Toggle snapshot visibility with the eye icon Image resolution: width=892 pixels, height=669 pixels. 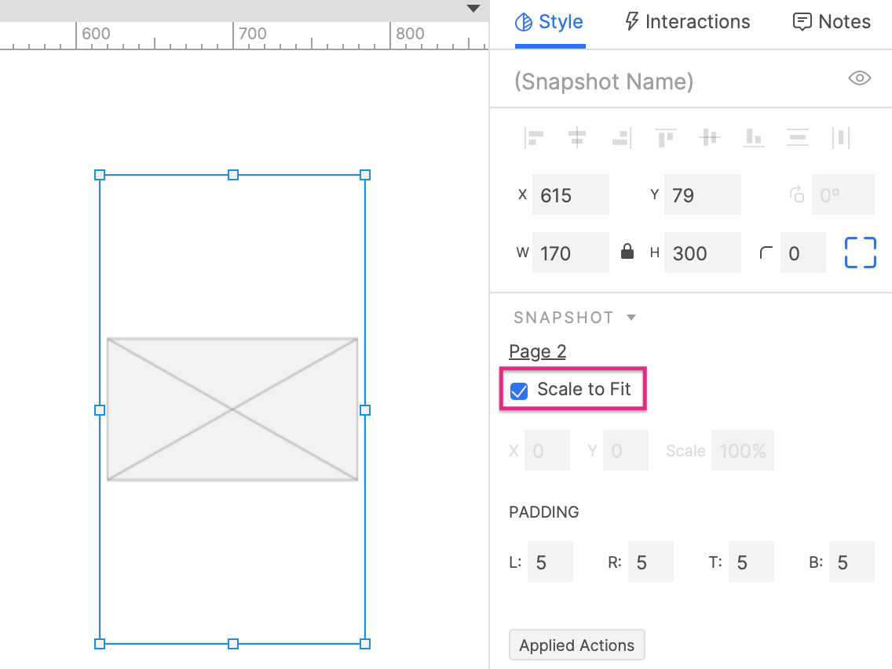pyautogui.click(x=859, y=78)
